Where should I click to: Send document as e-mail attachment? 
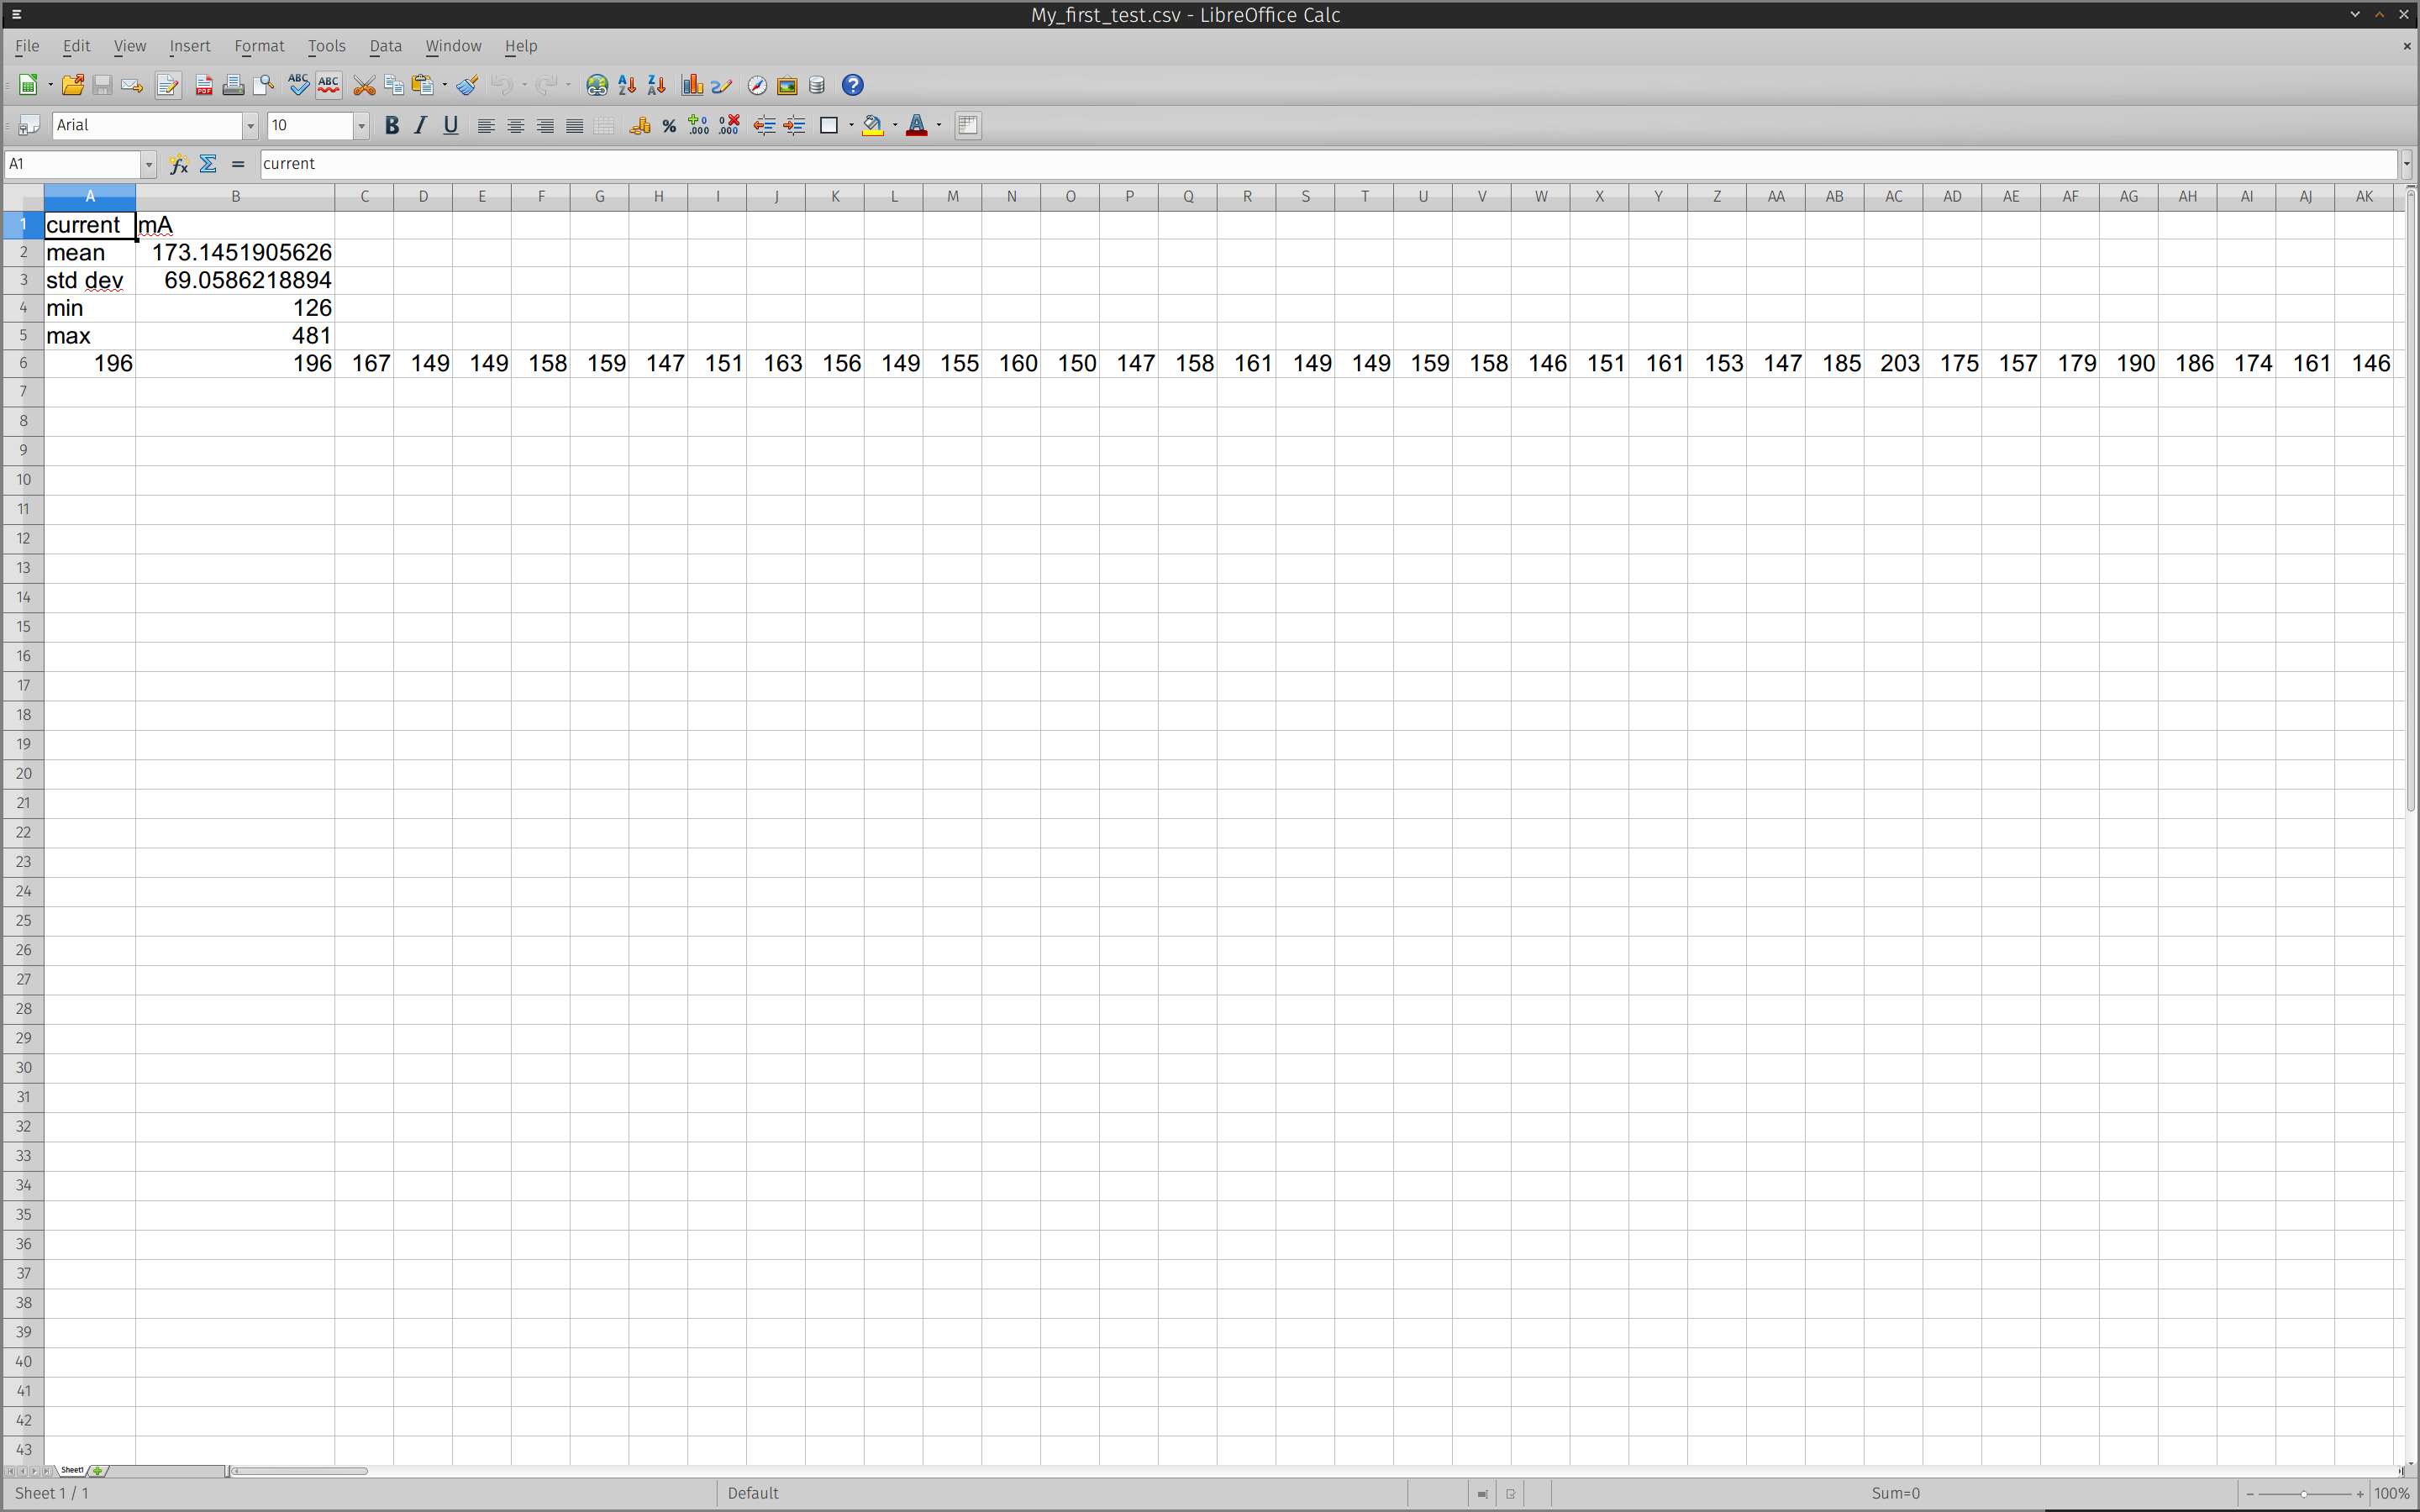pyautogui.click(x=131, y=85)
